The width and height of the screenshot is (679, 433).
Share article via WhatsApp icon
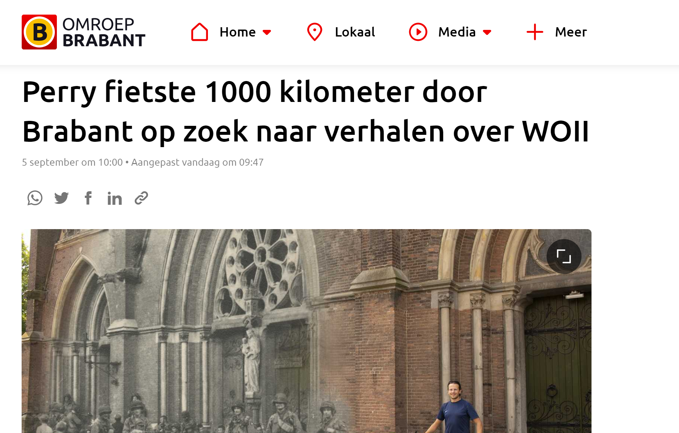(x=35, y=198)
